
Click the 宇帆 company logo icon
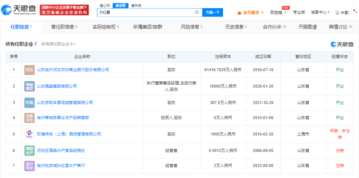click(29, 103)
